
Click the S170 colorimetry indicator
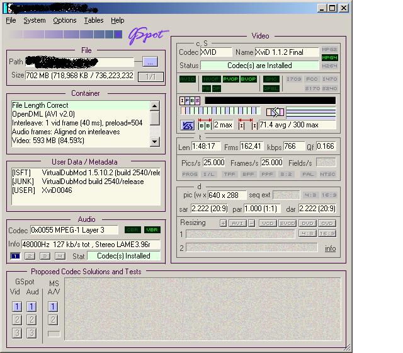coord(312,88)
